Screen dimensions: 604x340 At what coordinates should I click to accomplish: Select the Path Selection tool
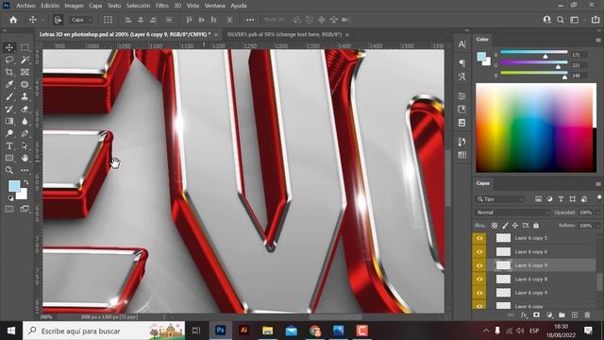(25, 145)
